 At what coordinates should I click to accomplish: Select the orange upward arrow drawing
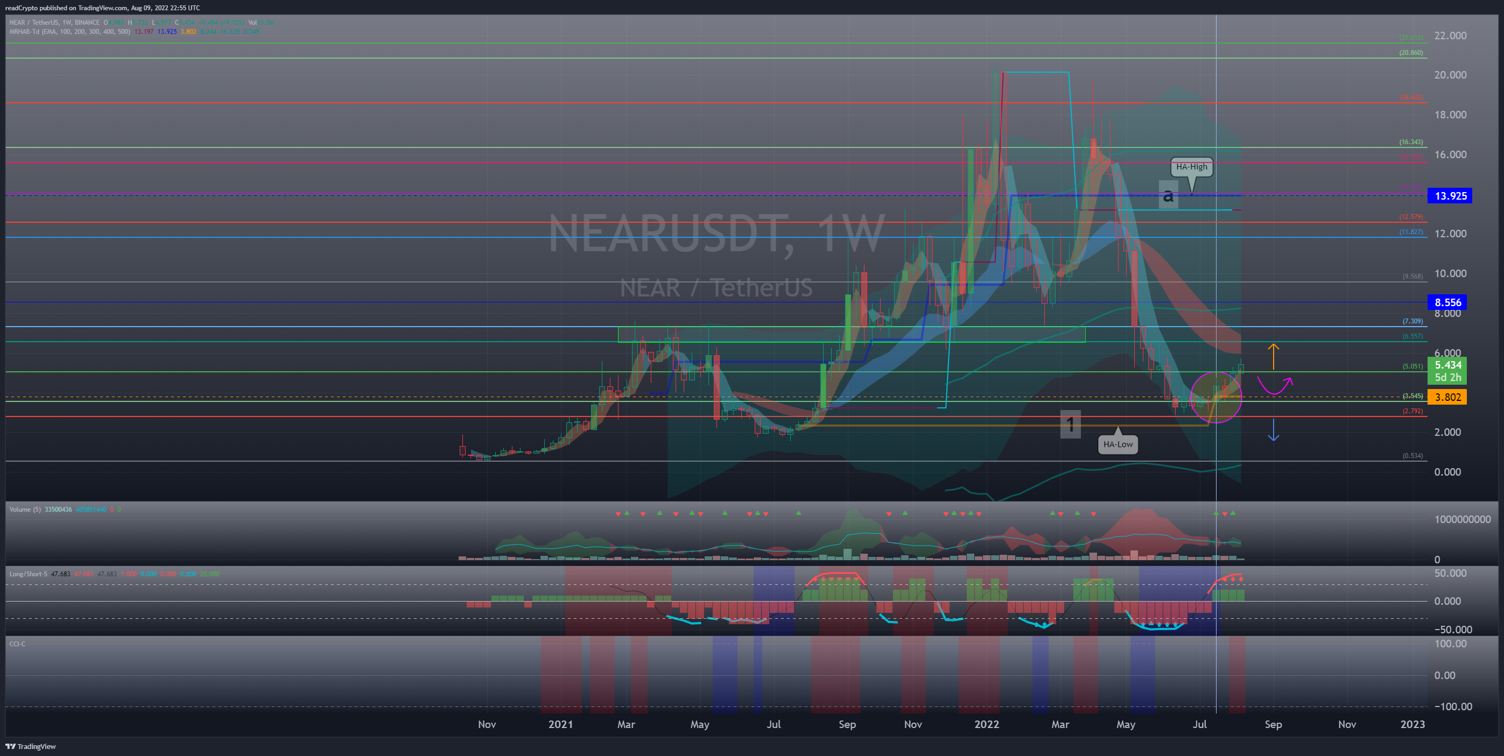pyautogui.click(x=1273, y=357)
